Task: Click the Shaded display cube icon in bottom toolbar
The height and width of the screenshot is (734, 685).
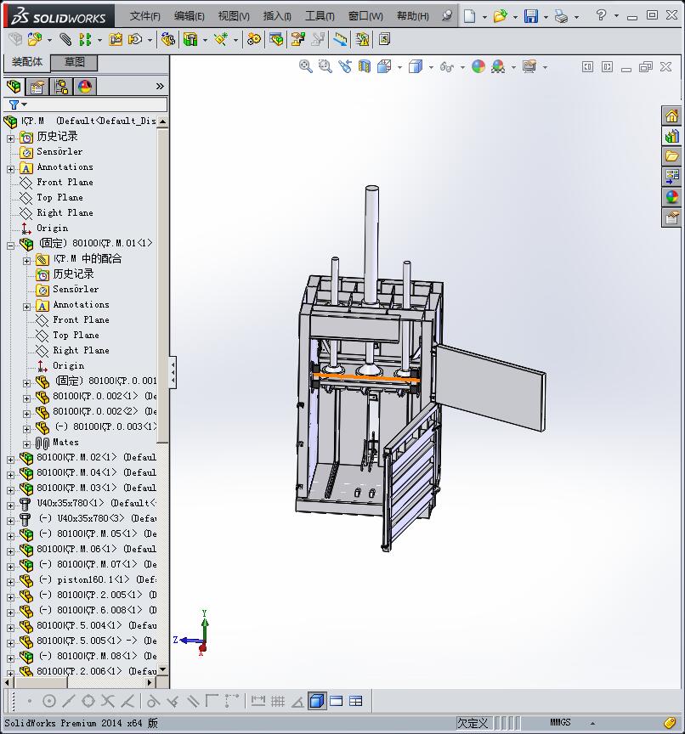Action: 317,701
